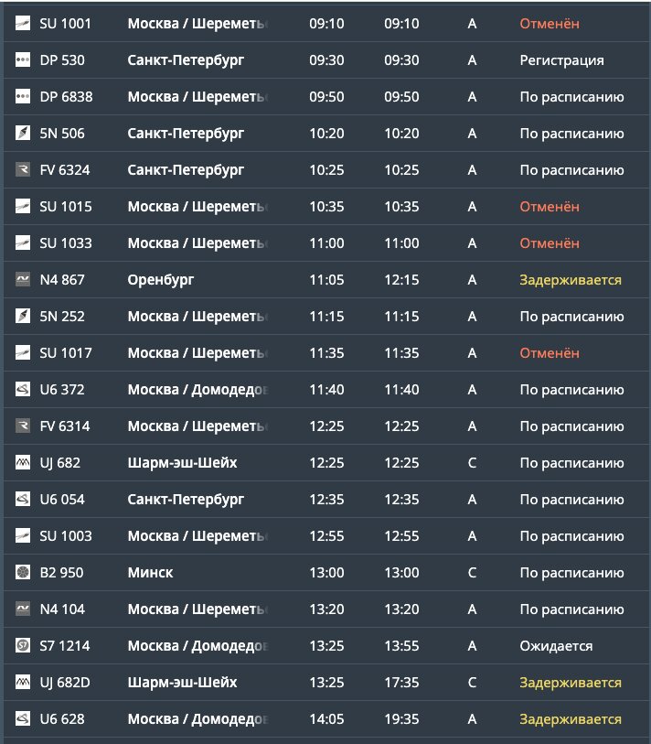The image size is (651, 744).
Task: Click the Belavia icon next to B2 950
Action: coord(22,572)
